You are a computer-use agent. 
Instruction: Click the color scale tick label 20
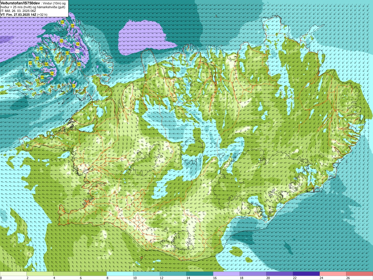click(x=268, y=278)
